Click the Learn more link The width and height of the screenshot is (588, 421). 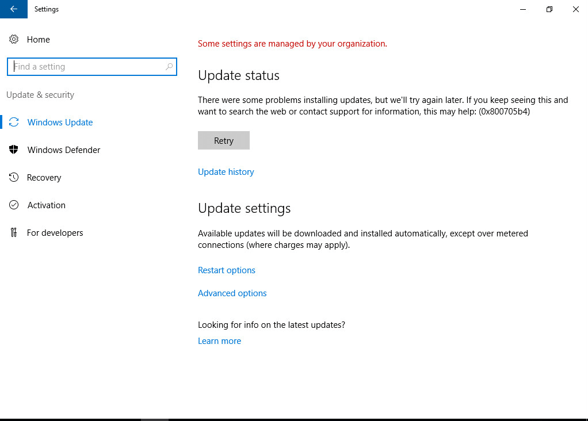point(219,341)
